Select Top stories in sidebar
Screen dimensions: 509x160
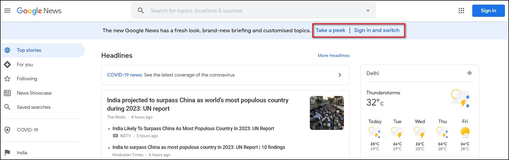point(43,50)
